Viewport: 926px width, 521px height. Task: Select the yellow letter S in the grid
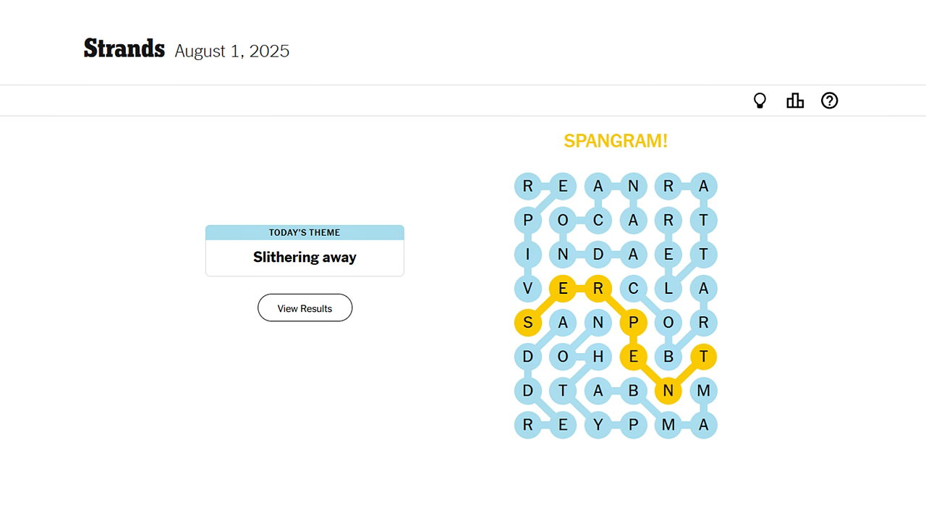(x=528, y=322)
